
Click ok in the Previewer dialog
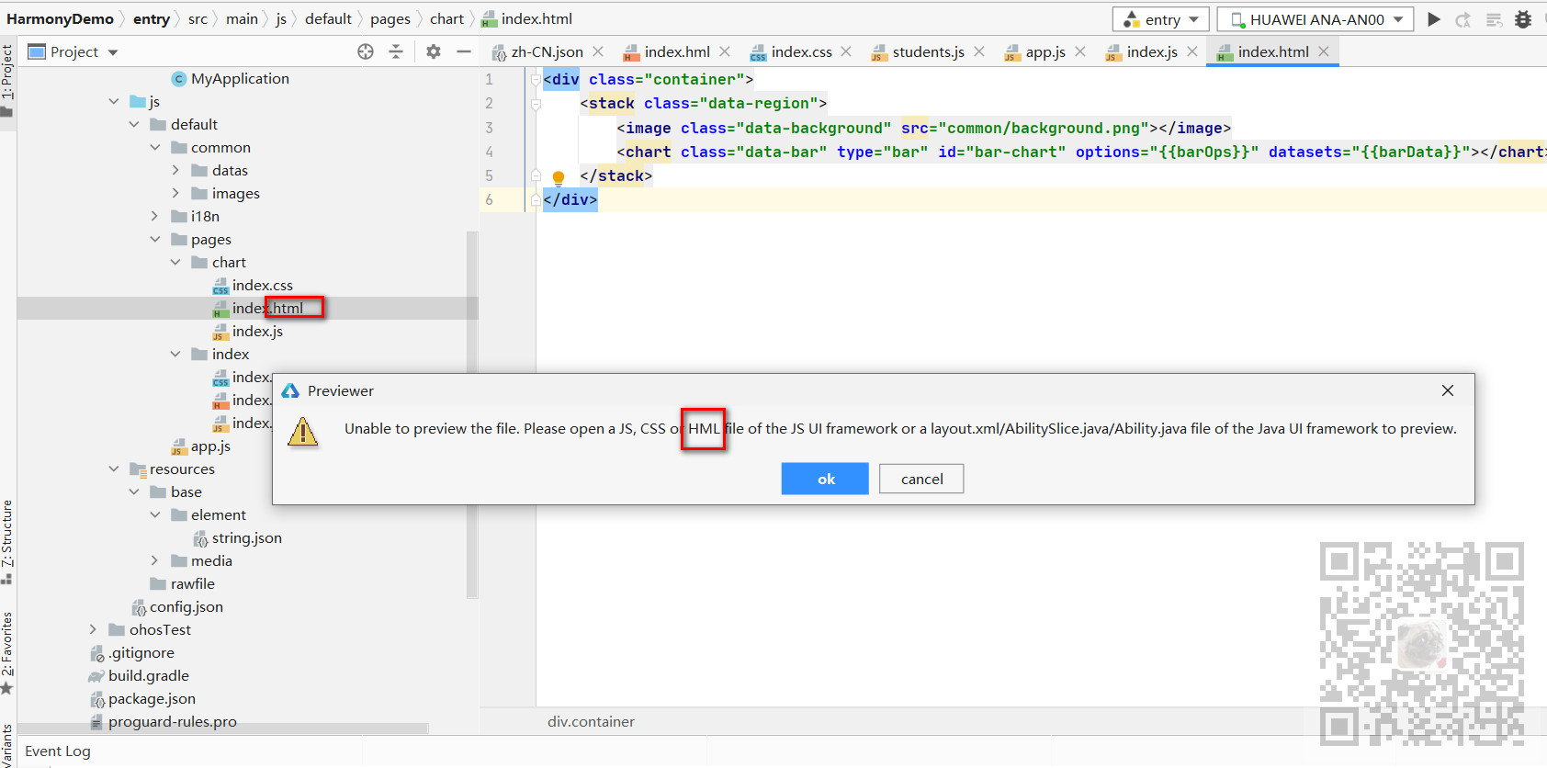[825, 479]
